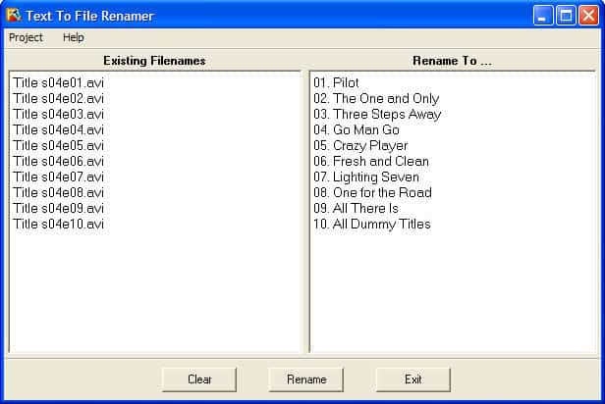Select Title s04e09.avi in existing filenames
The width and height of the screenshot is (605, 404).
(x=58, y=208)
